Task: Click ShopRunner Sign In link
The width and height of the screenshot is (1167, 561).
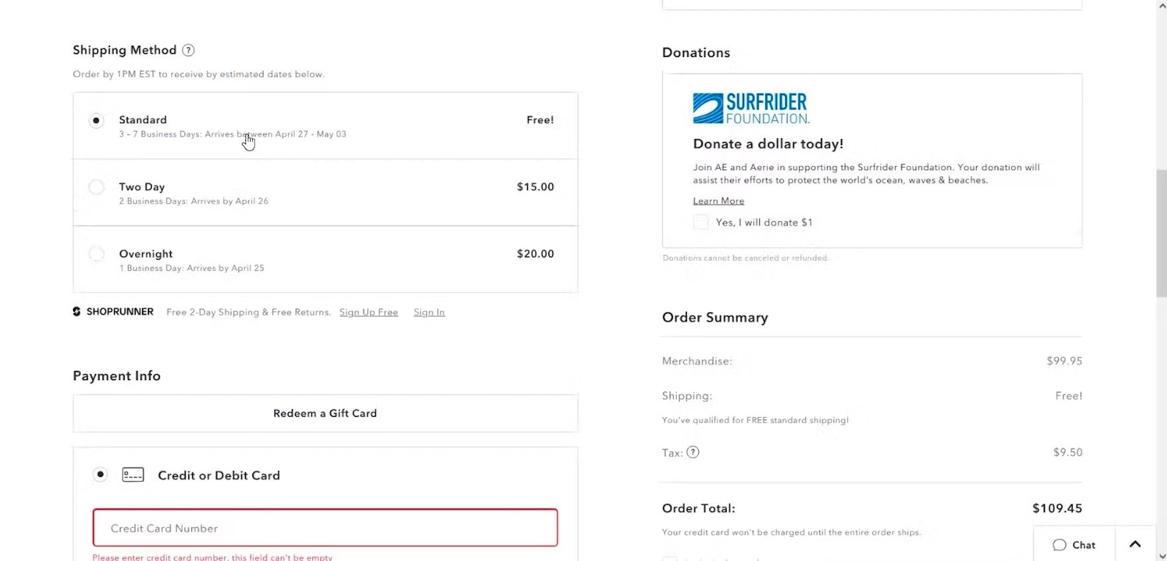Action: pos(429,312)
